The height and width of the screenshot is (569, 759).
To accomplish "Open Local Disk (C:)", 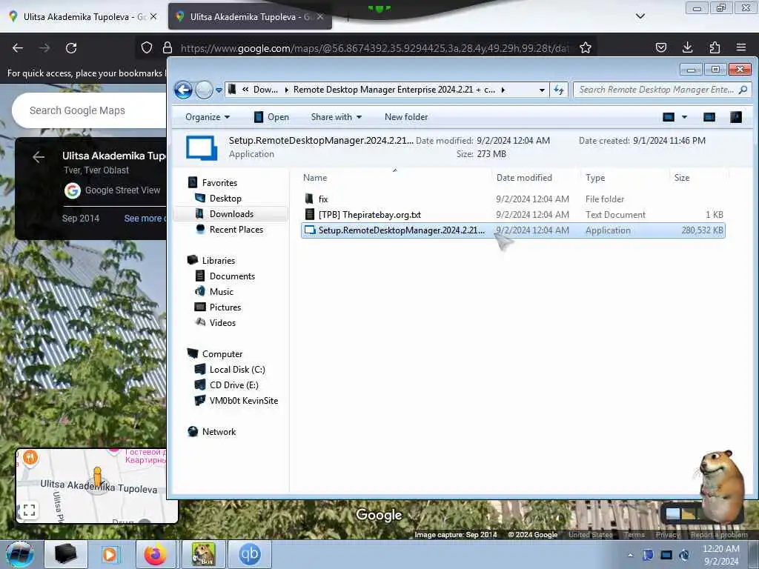I will [237, 369].
